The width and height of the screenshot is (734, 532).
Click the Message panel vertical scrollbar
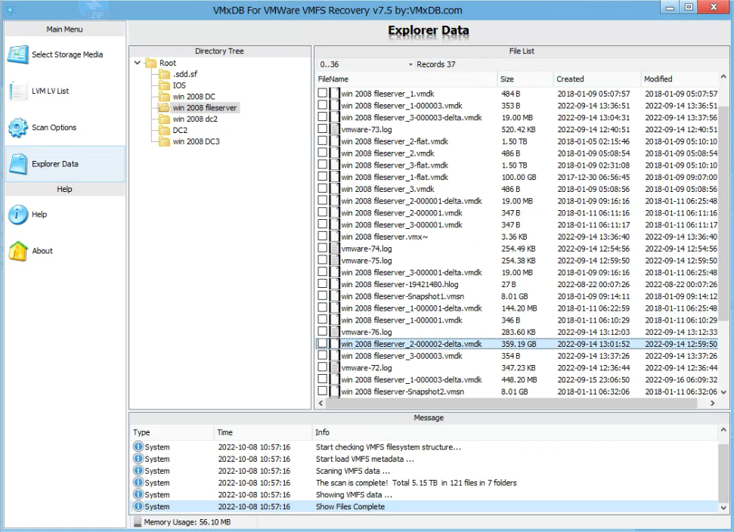(723, 472)
